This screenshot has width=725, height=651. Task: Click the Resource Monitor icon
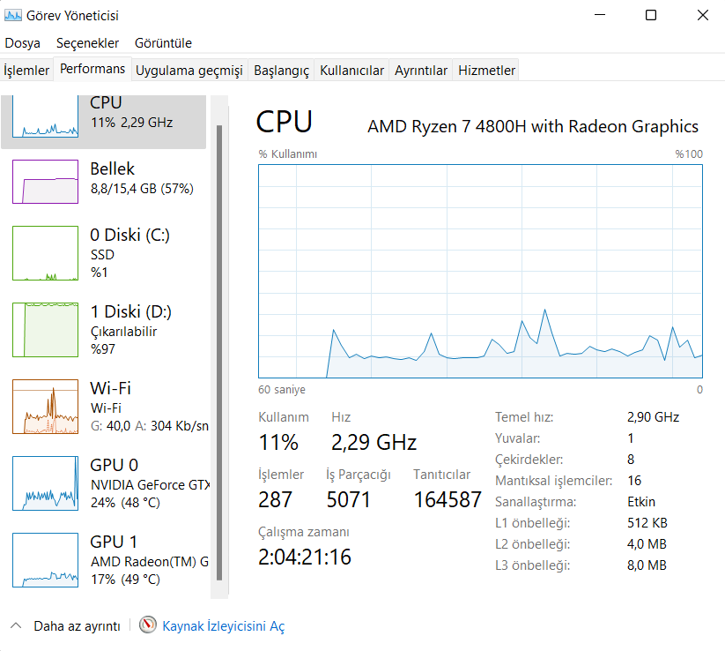point(148,625)
